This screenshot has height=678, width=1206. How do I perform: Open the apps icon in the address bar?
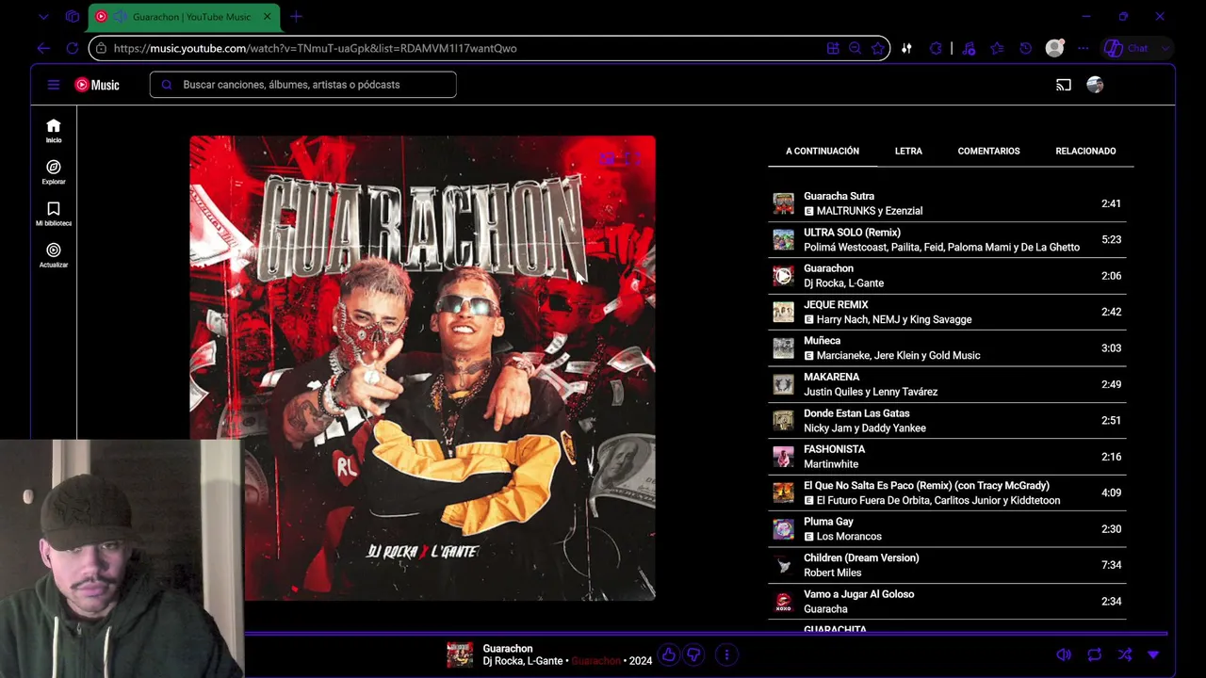click(x=833, y=48)
